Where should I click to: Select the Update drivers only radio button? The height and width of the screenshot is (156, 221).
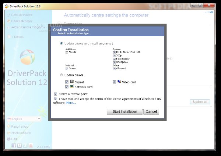[61, 75]
